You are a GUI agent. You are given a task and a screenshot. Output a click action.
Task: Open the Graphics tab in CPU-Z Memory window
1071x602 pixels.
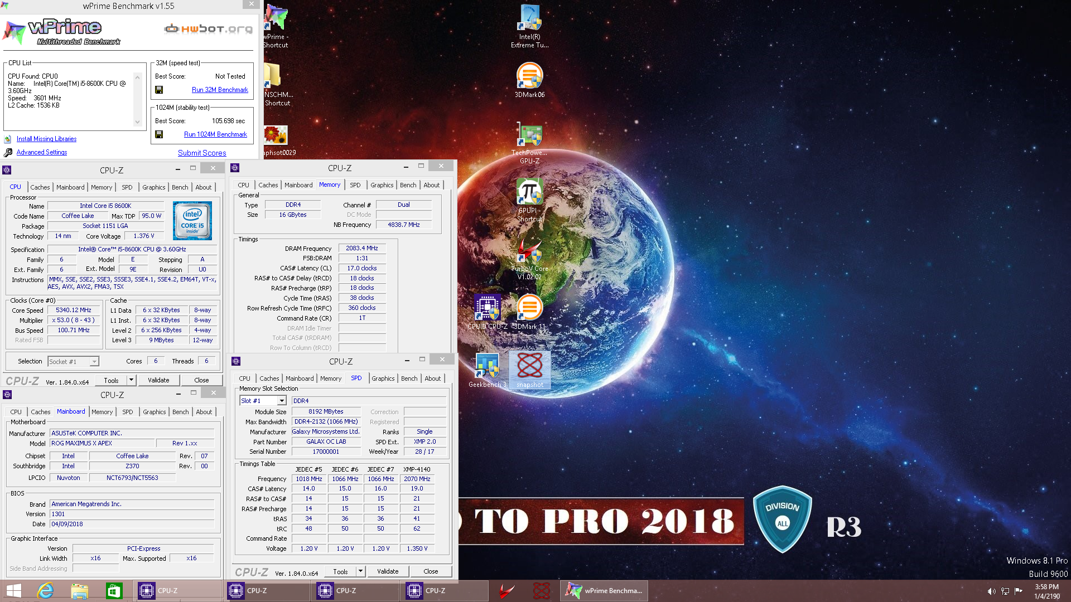[382, 185]
